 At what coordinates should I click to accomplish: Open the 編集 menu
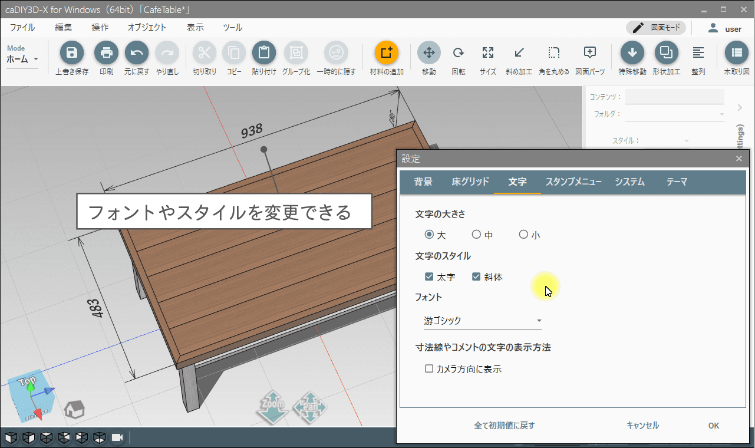click(64, 28)
